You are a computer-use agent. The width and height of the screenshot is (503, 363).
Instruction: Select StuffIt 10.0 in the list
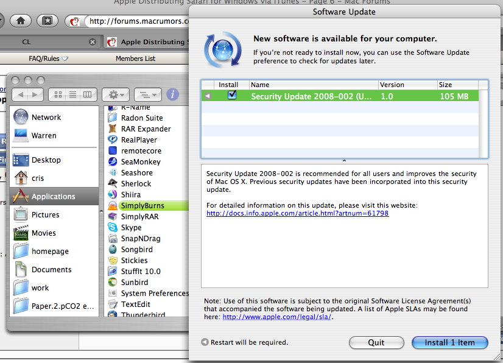(141, 271)
